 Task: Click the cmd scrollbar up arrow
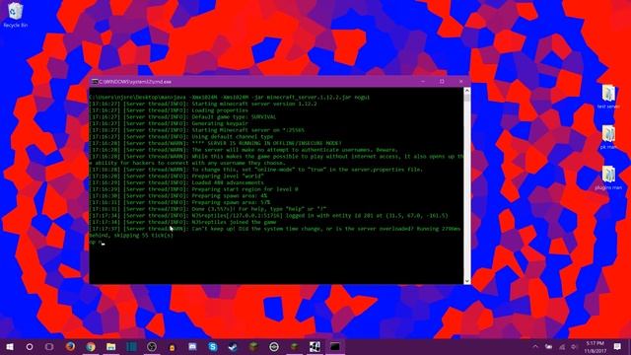tap(466, 91)
